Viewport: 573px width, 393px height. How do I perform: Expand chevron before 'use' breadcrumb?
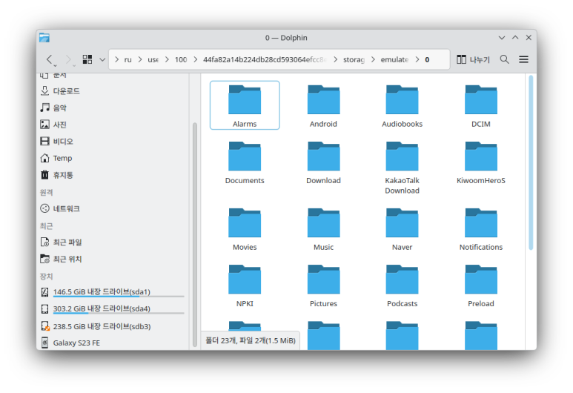pyautogui.click(x=140, y=59)
